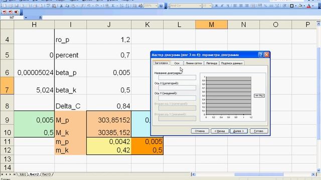Select the Заголовки tab
The width and height of the screenshot is (321, 180).
click(162, 63)
